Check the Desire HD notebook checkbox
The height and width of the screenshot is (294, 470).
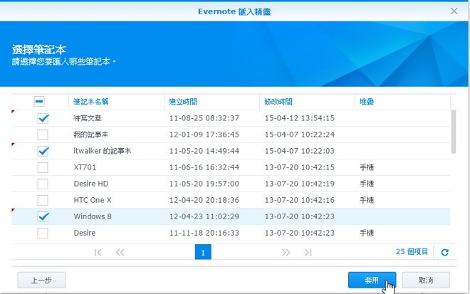43,184
